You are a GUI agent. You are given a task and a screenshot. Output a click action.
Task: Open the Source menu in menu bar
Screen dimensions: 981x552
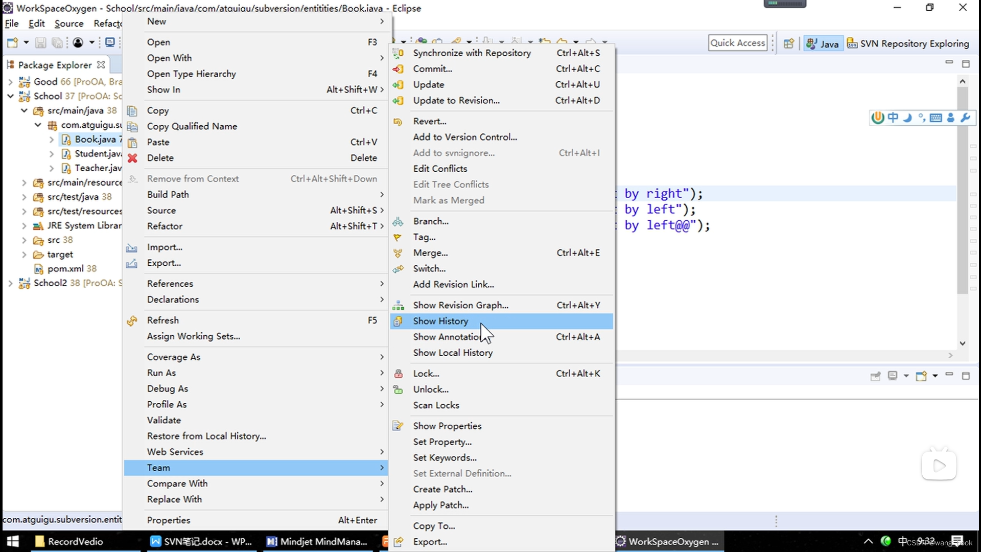69,24
